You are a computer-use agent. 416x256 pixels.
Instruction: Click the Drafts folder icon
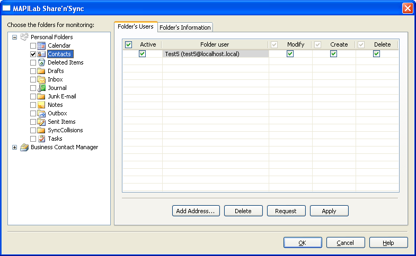click(x=41, y=71)
